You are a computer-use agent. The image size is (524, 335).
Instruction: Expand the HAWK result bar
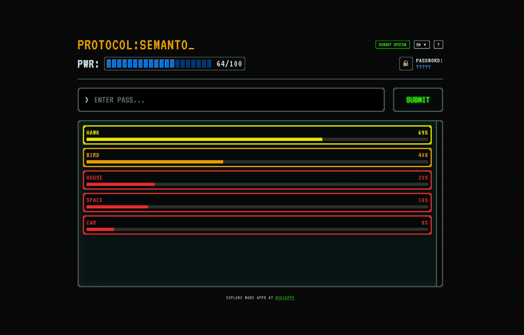pos(257,135)
